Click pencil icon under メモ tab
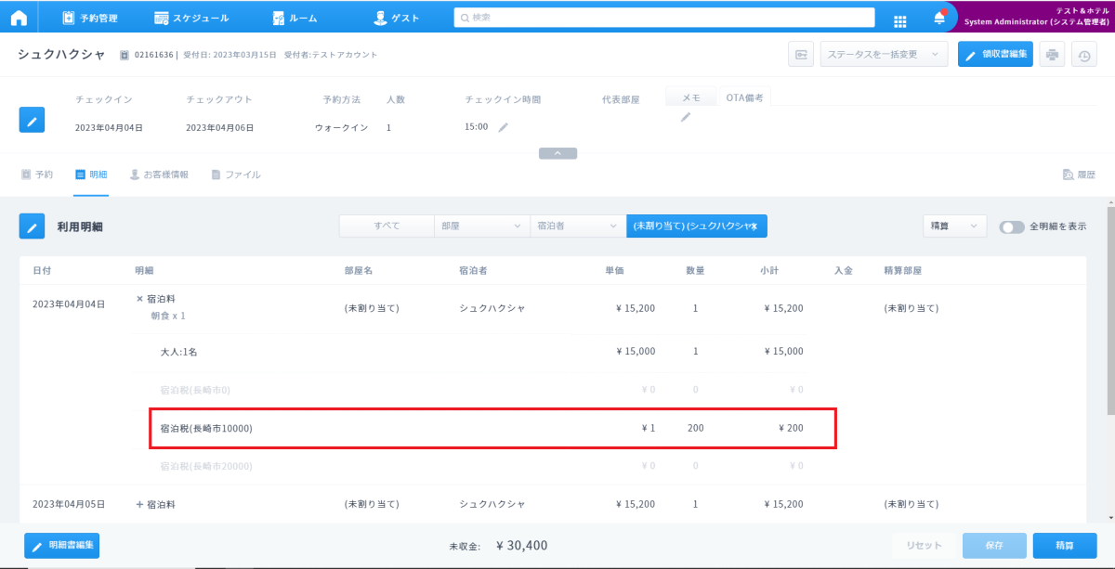This screenshot has width=1115, height=569. click(x=686, y=117)
